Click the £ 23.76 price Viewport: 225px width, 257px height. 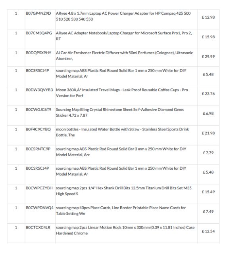(208, 94)
